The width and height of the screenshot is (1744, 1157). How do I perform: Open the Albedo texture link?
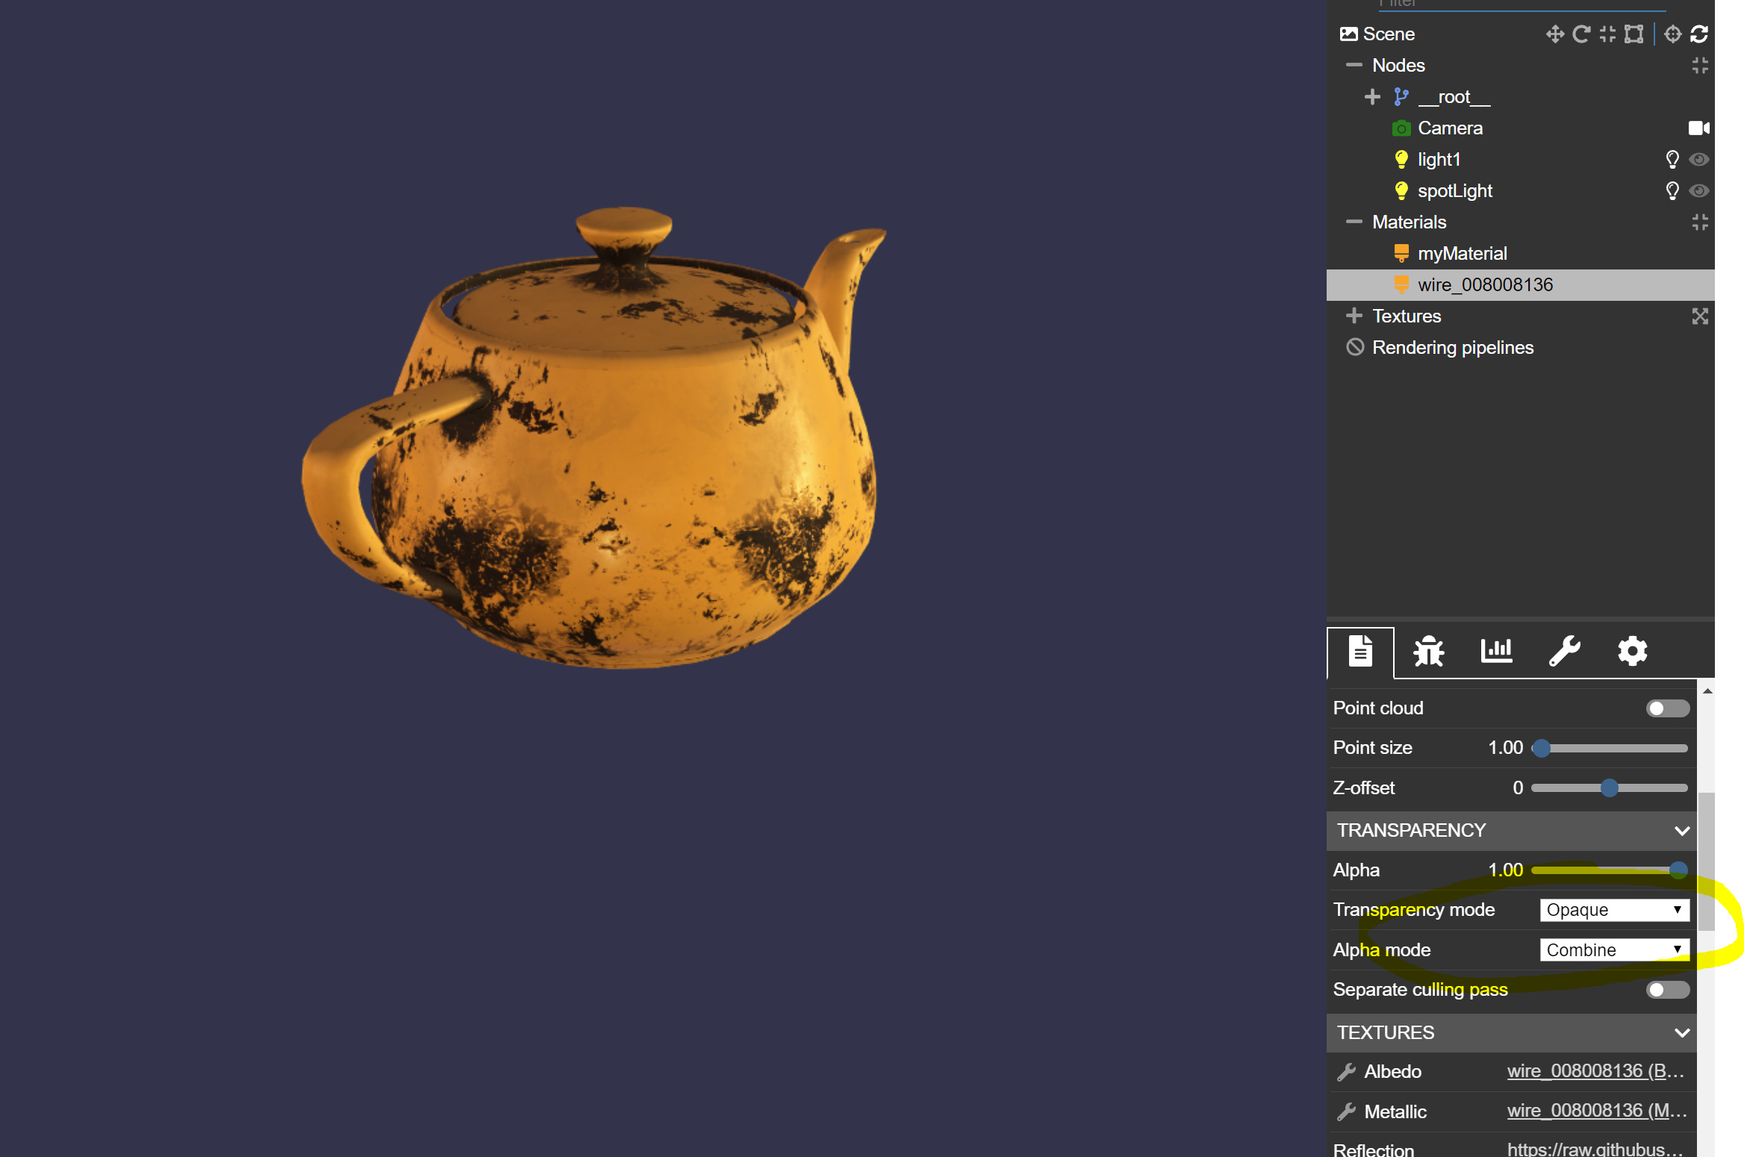(1595, 1072)
